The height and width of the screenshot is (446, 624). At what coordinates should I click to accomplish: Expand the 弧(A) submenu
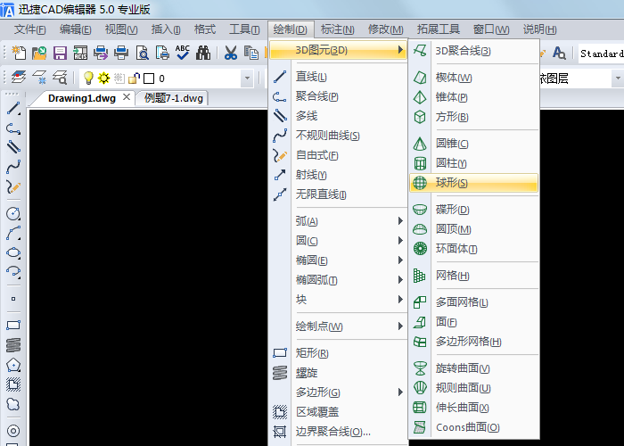point(349,221)
